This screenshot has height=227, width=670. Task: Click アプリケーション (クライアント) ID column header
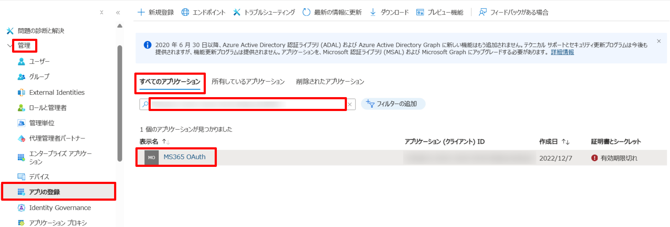[x=445, y=142]
